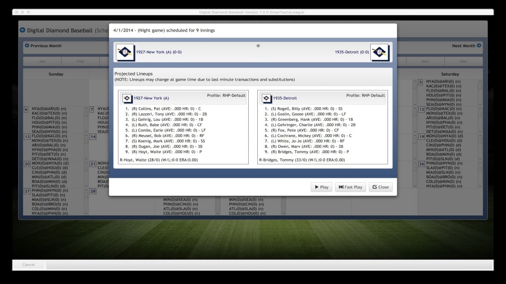Select the Jan month tab
The height and width of the screenshot is (284, 506).
coord(42,62)
